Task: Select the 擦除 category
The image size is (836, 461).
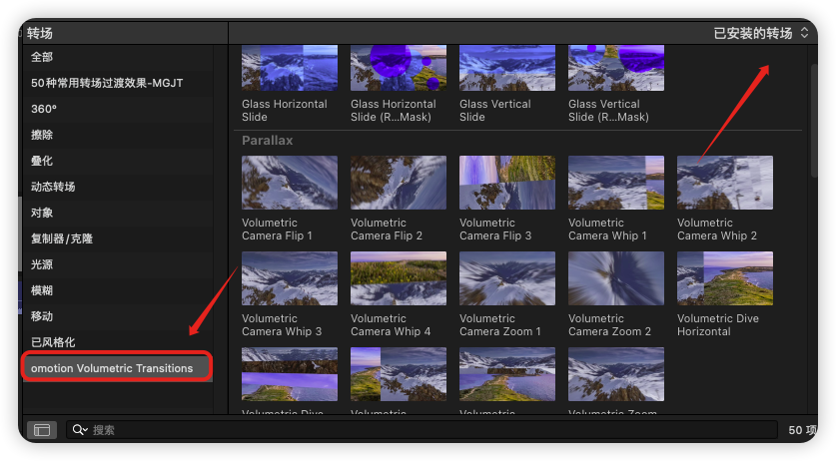Action: point(117,135)
